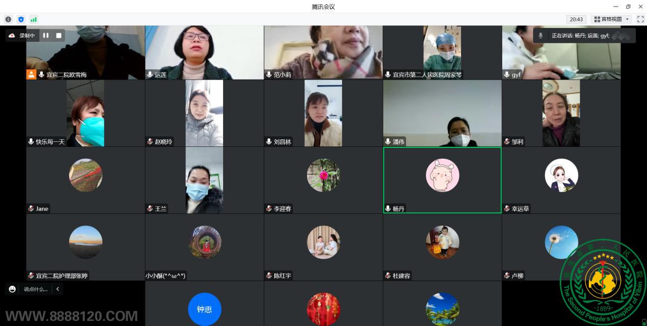The width and height of the screenshot is (647, 326).
Task: Click the microphone icon beside 潘伟
Action: coord(388,142)
